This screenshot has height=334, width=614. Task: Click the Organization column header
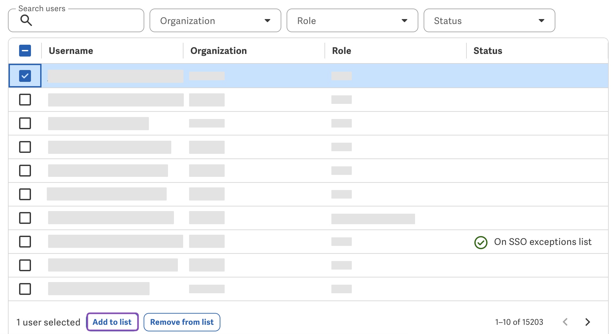[x=218, y=51]
